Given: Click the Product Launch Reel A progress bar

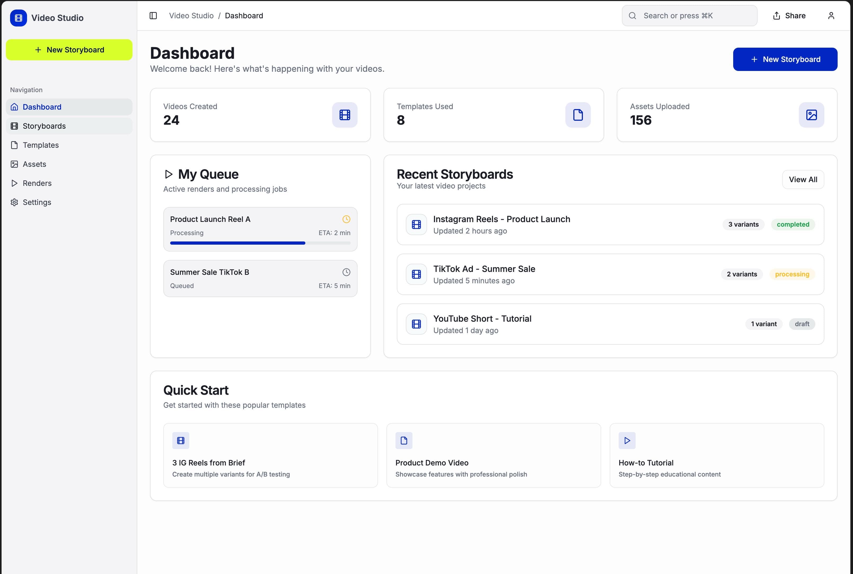Looking at the screenshot, I should point(260,243).
